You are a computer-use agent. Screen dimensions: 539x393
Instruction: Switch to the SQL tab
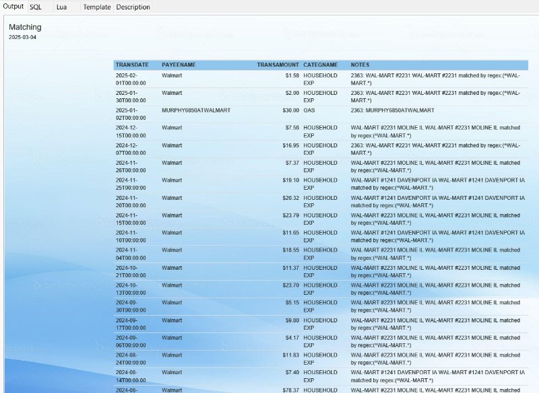(36, 7)
